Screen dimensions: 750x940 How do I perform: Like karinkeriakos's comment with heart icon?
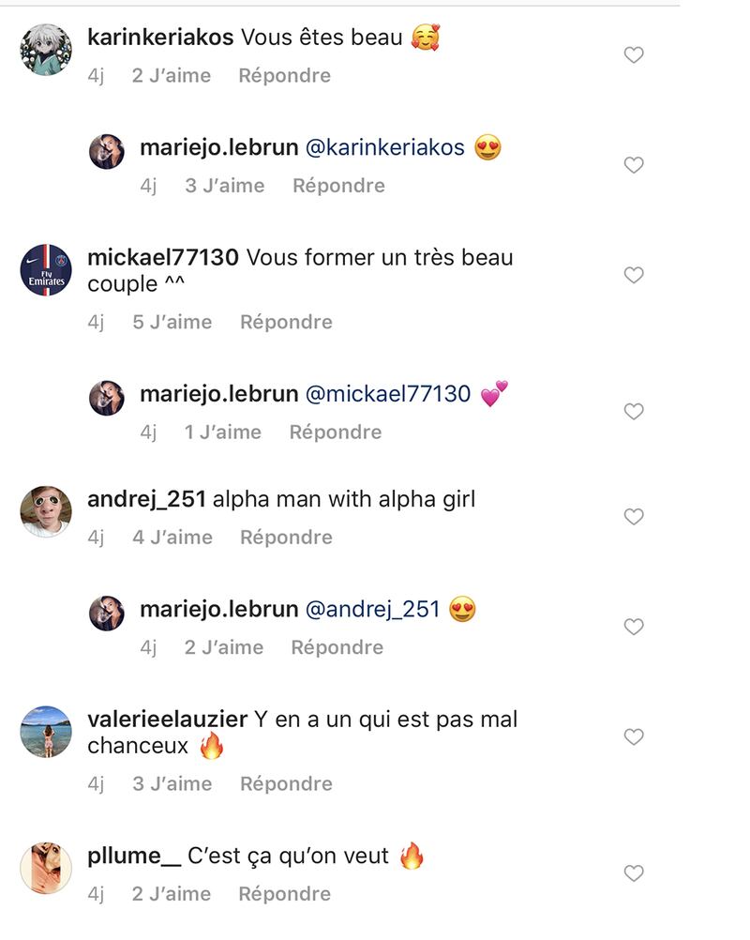point(634,55)
